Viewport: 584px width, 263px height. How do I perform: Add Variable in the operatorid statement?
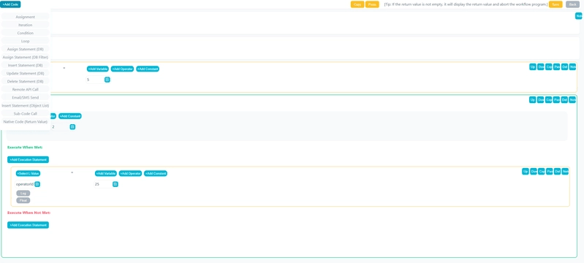click(106, 173)
